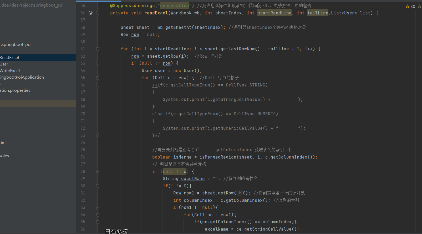Collapse the Cell for loop fold on line 65
Viewport: 422px width, 234px height.
click(x=98, y=78)
